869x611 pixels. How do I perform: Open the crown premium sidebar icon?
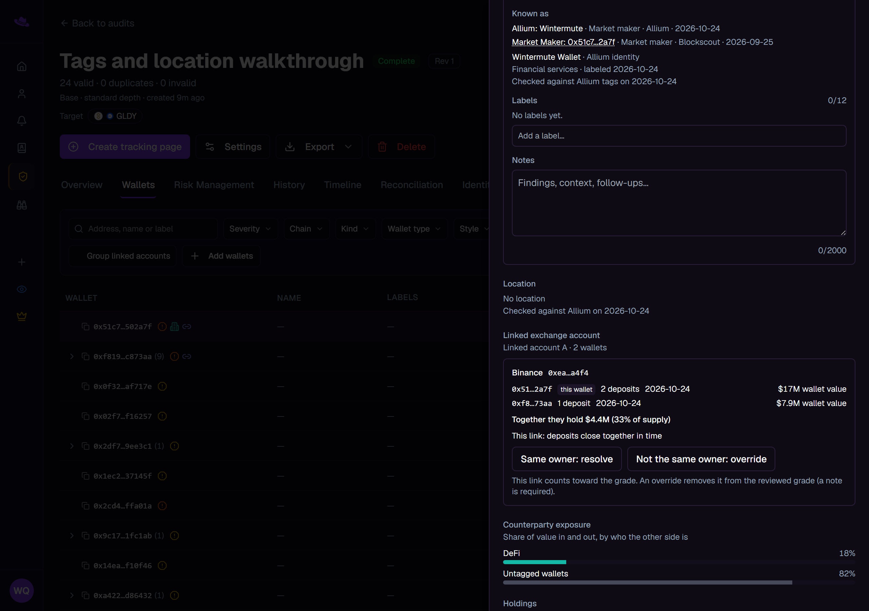point(22,316)
